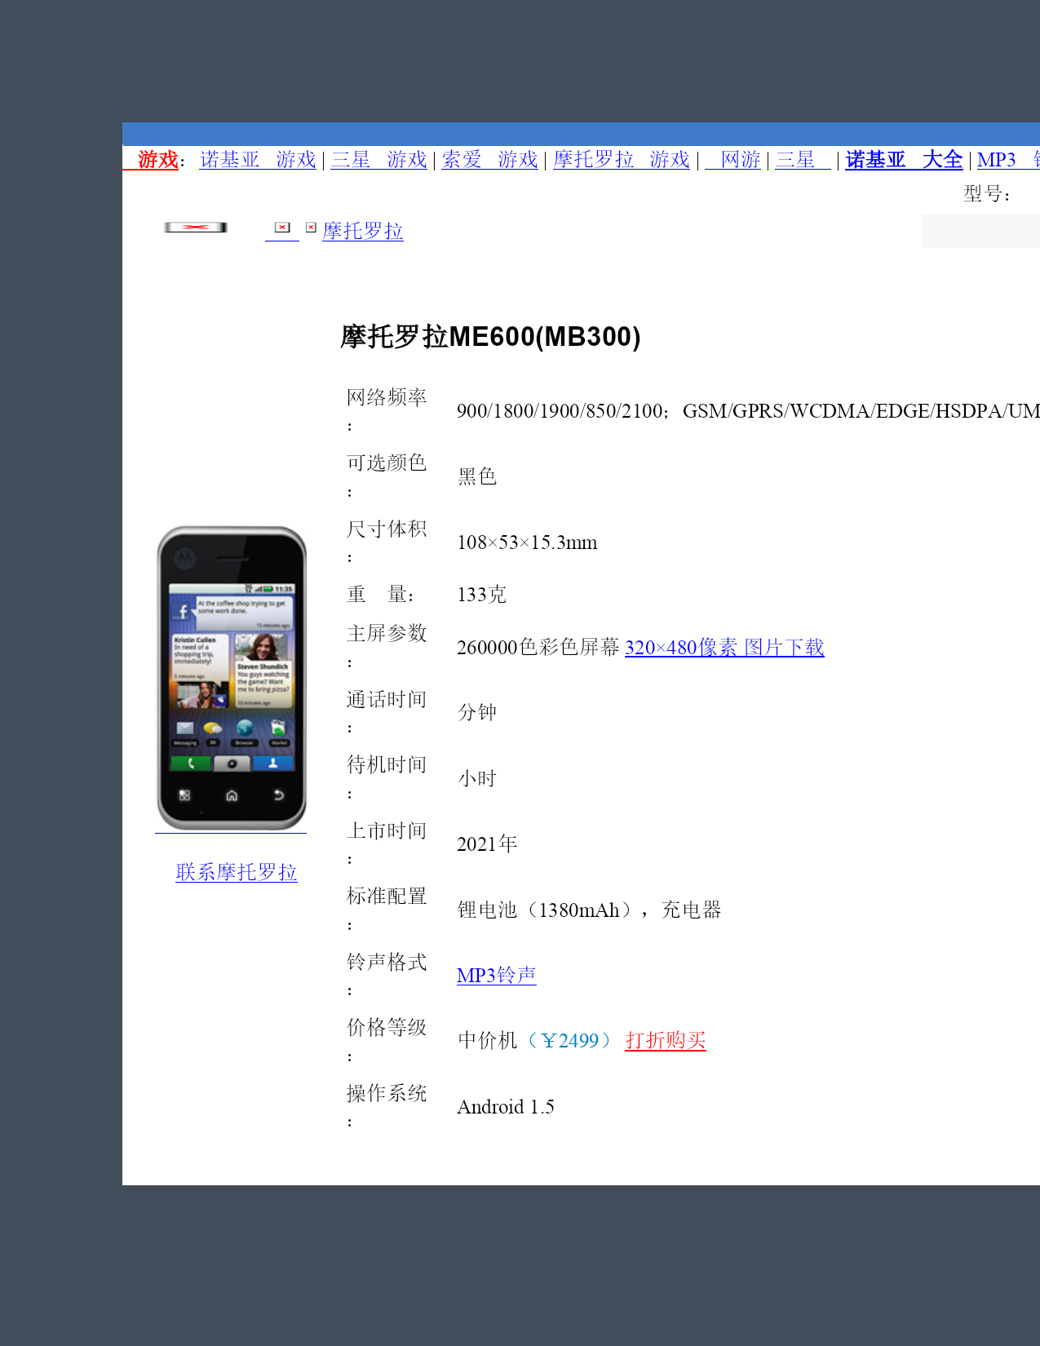Image resolution: width=1040 pixels, height=1346 pixels.
Task: Click the grey input field under 型号
Action: 980,231
